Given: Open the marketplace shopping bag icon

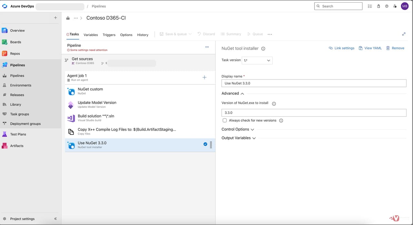Looking at the screenshot, I should 378,6.
